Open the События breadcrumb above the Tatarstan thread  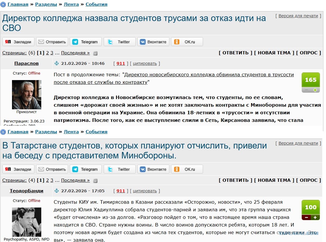coord(96,132)
